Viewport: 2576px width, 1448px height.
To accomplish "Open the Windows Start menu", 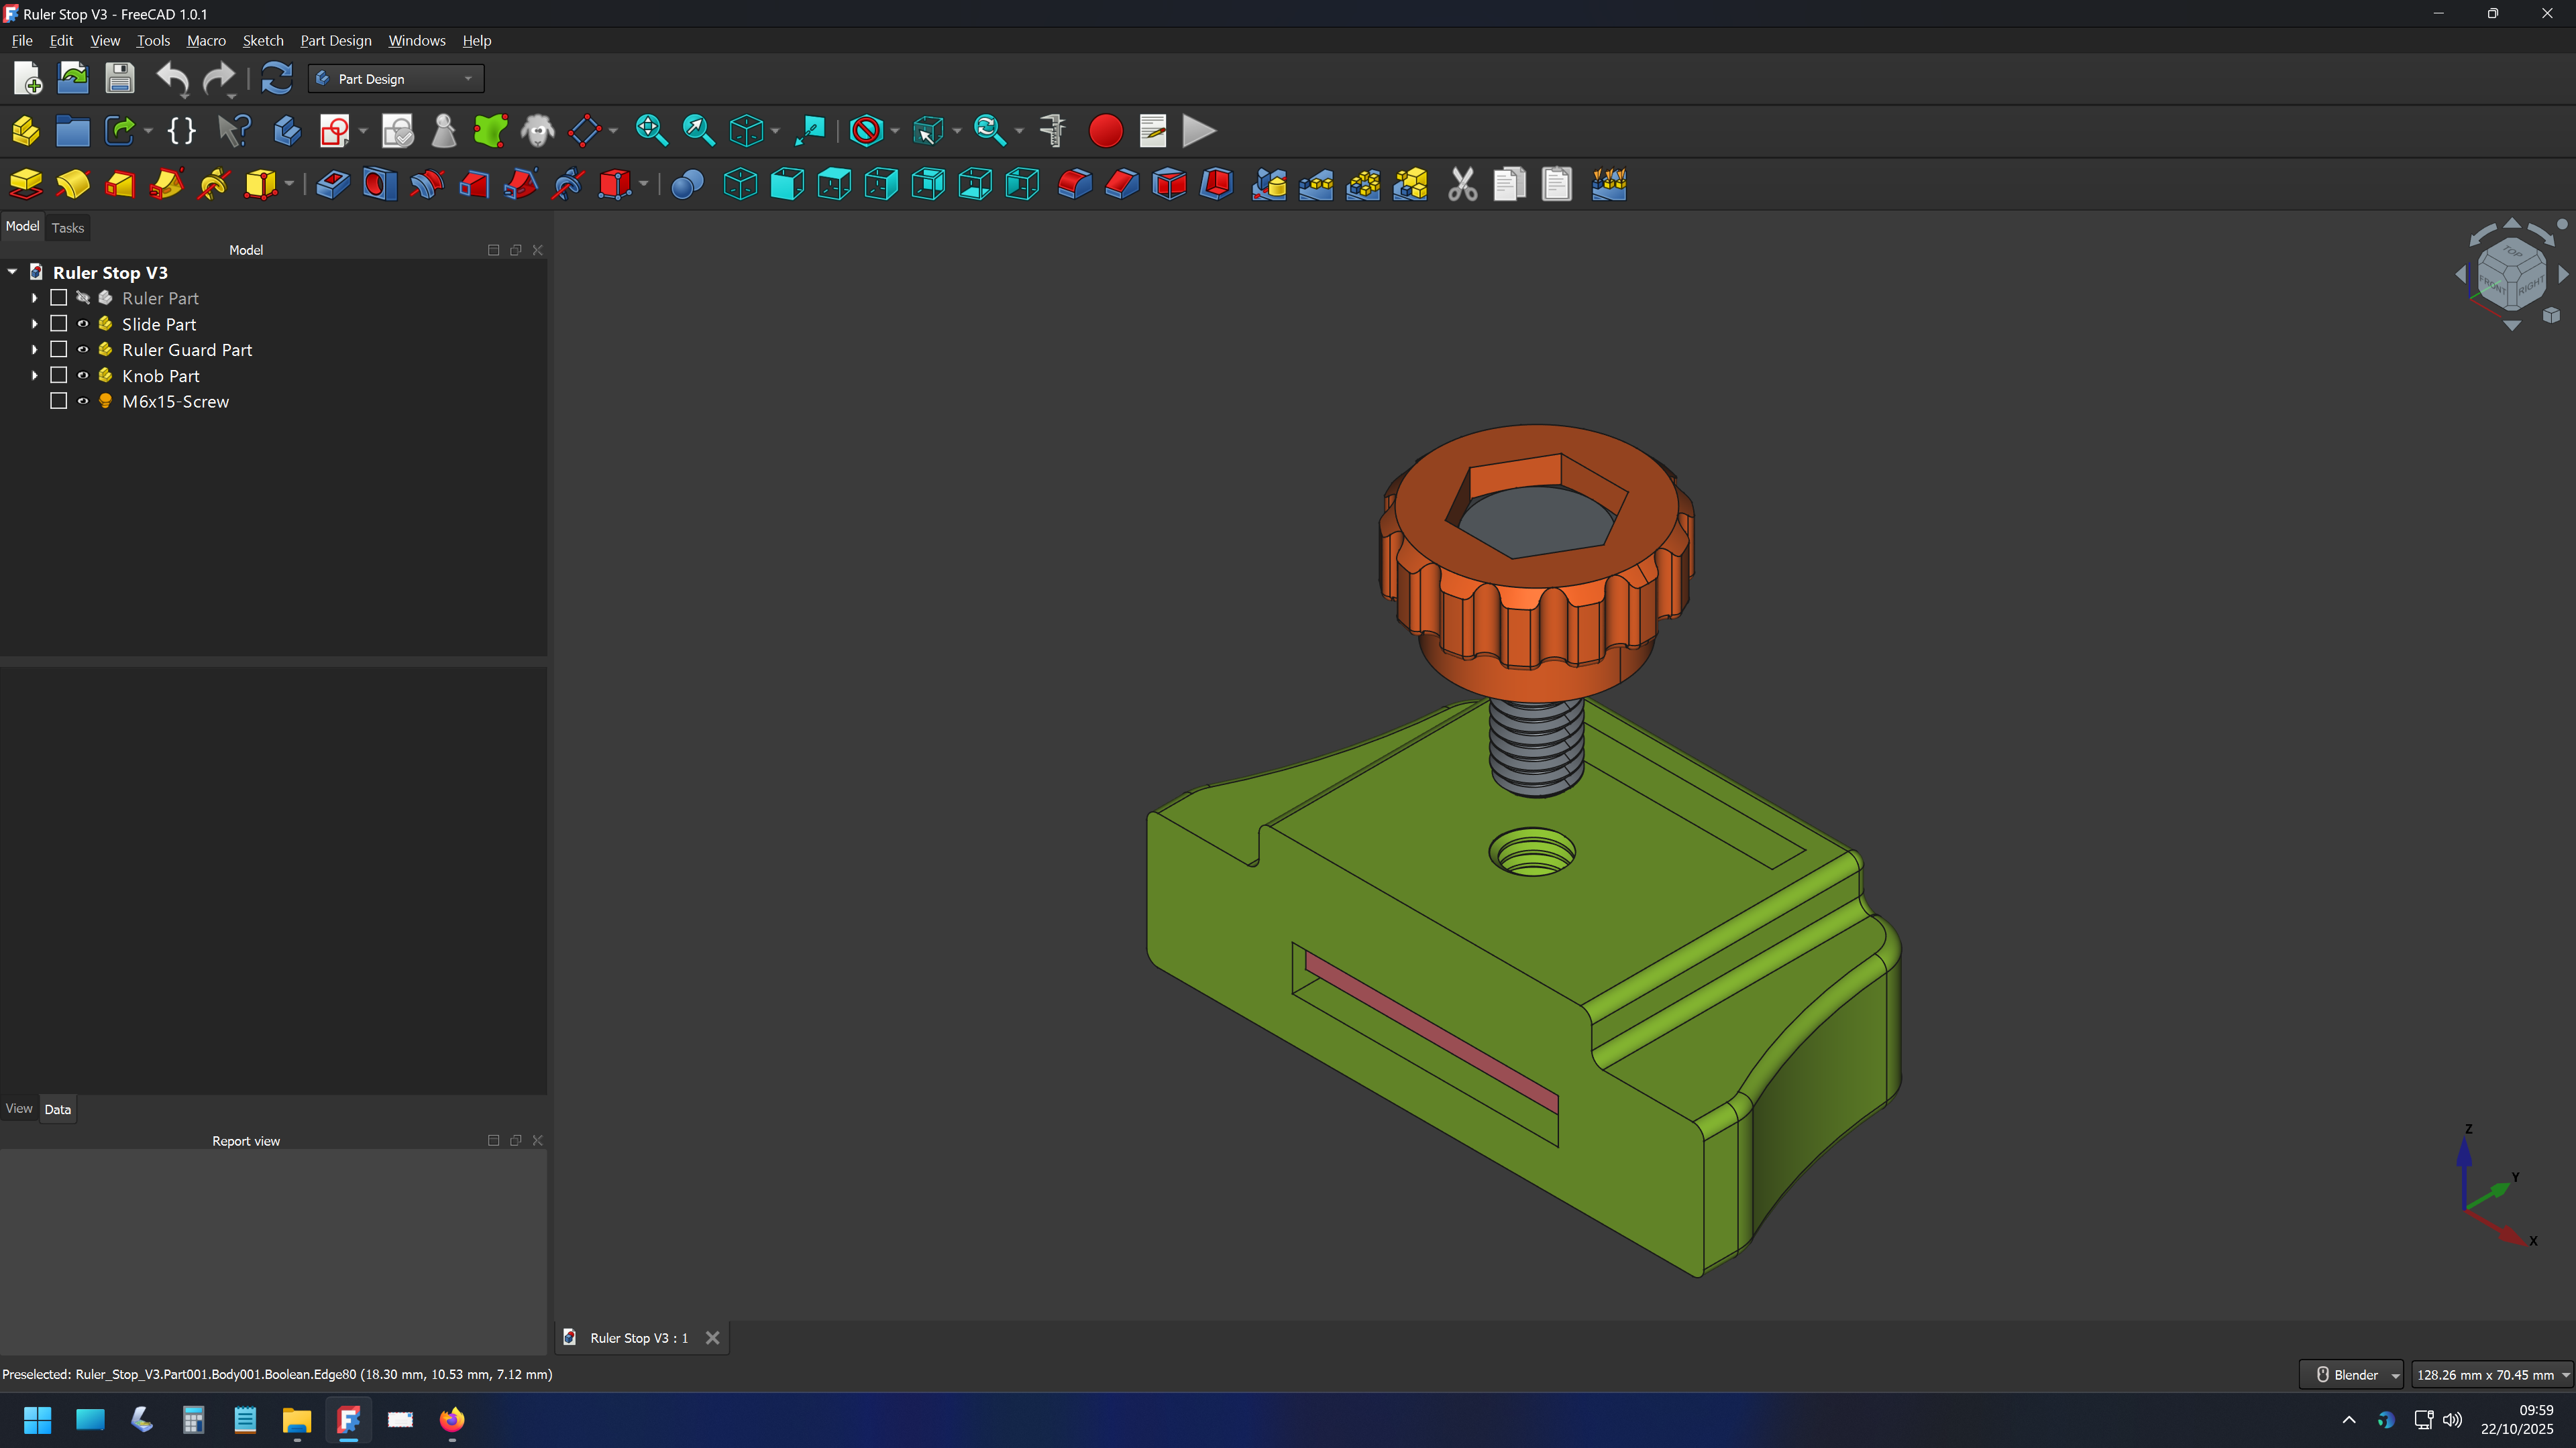I will coord(38,1420).
